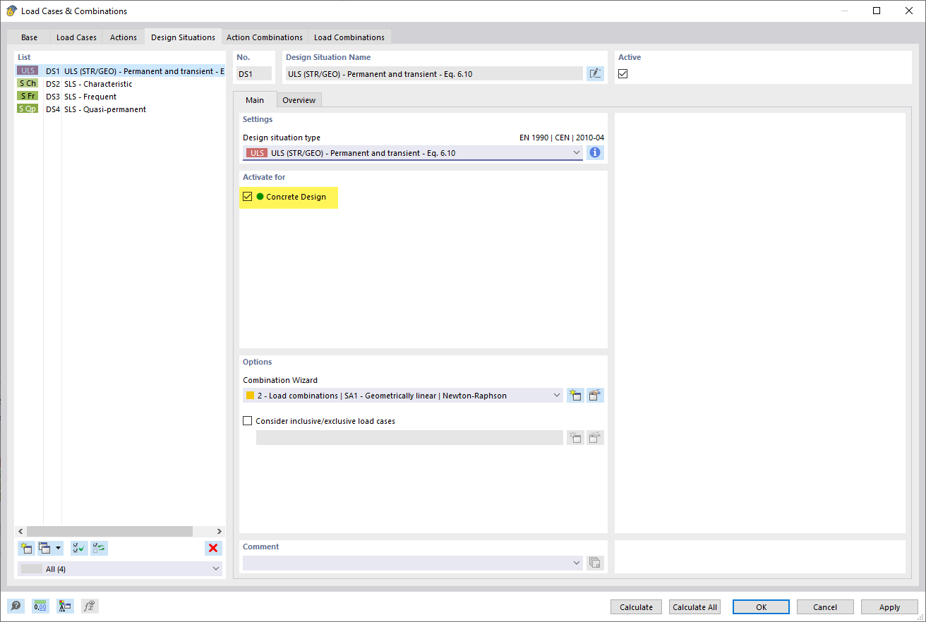The height and width of the screenshot is (622, 926).
Task: Select the Main sub-tab
Action: pyautogui.click(x=255, y=100)
